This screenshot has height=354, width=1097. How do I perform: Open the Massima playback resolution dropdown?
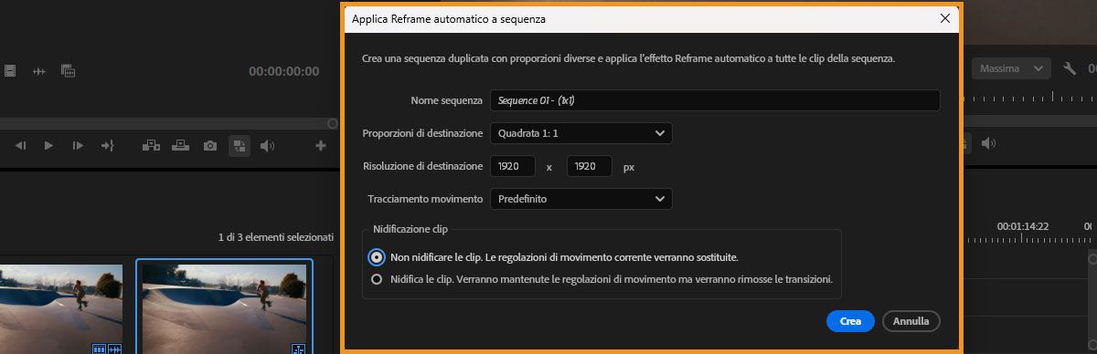[x=1011, y=68]
